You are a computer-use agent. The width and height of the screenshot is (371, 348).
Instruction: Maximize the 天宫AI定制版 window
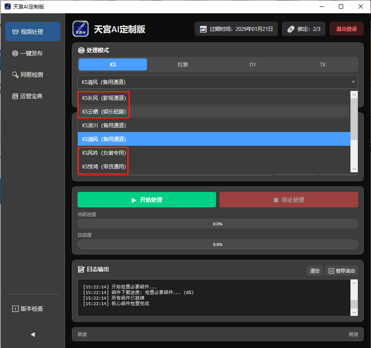341,6
